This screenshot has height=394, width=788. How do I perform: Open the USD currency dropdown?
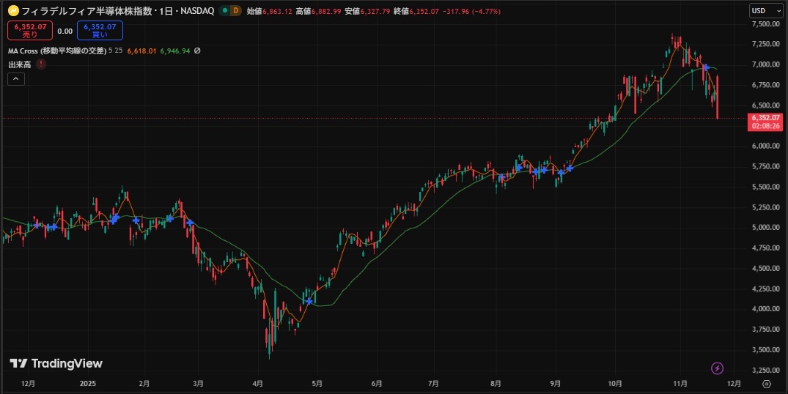[x=766, y=10]
